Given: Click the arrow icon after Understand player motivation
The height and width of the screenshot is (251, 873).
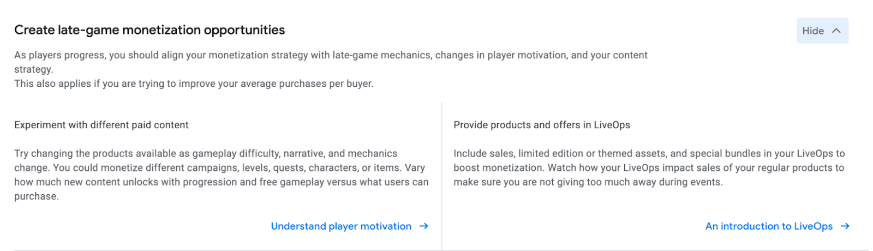Looking at the screenshot, I should tap(424, 226).
